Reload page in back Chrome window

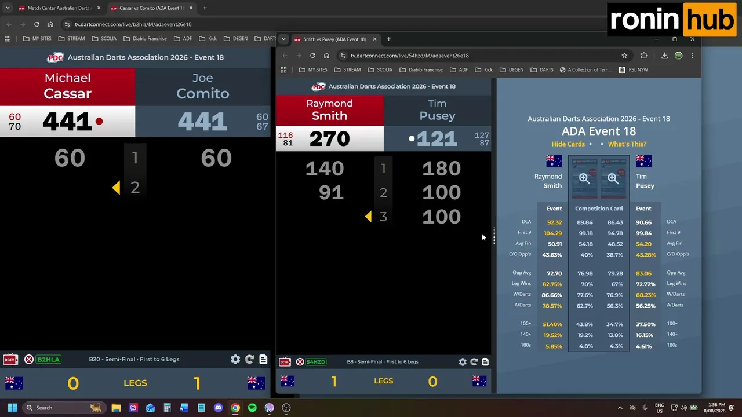[x=37, y=24]
